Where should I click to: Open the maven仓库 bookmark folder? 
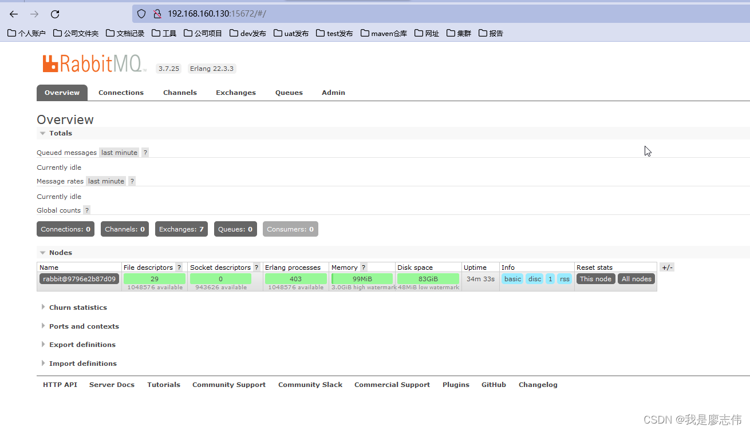[384, 33]
